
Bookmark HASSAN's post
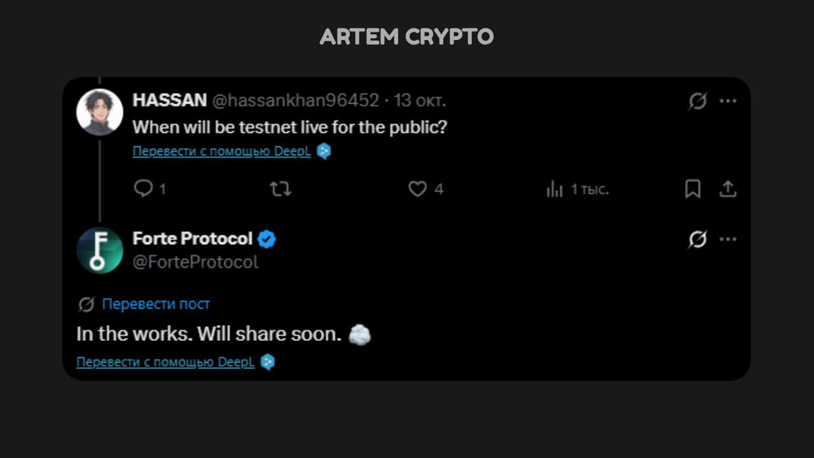[x=693, y=189]
